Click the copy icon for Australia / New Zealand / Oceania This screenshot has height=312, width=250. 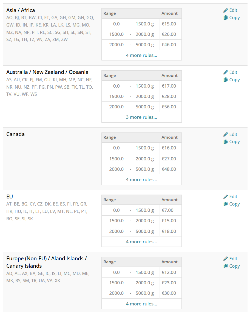[226, 80]
